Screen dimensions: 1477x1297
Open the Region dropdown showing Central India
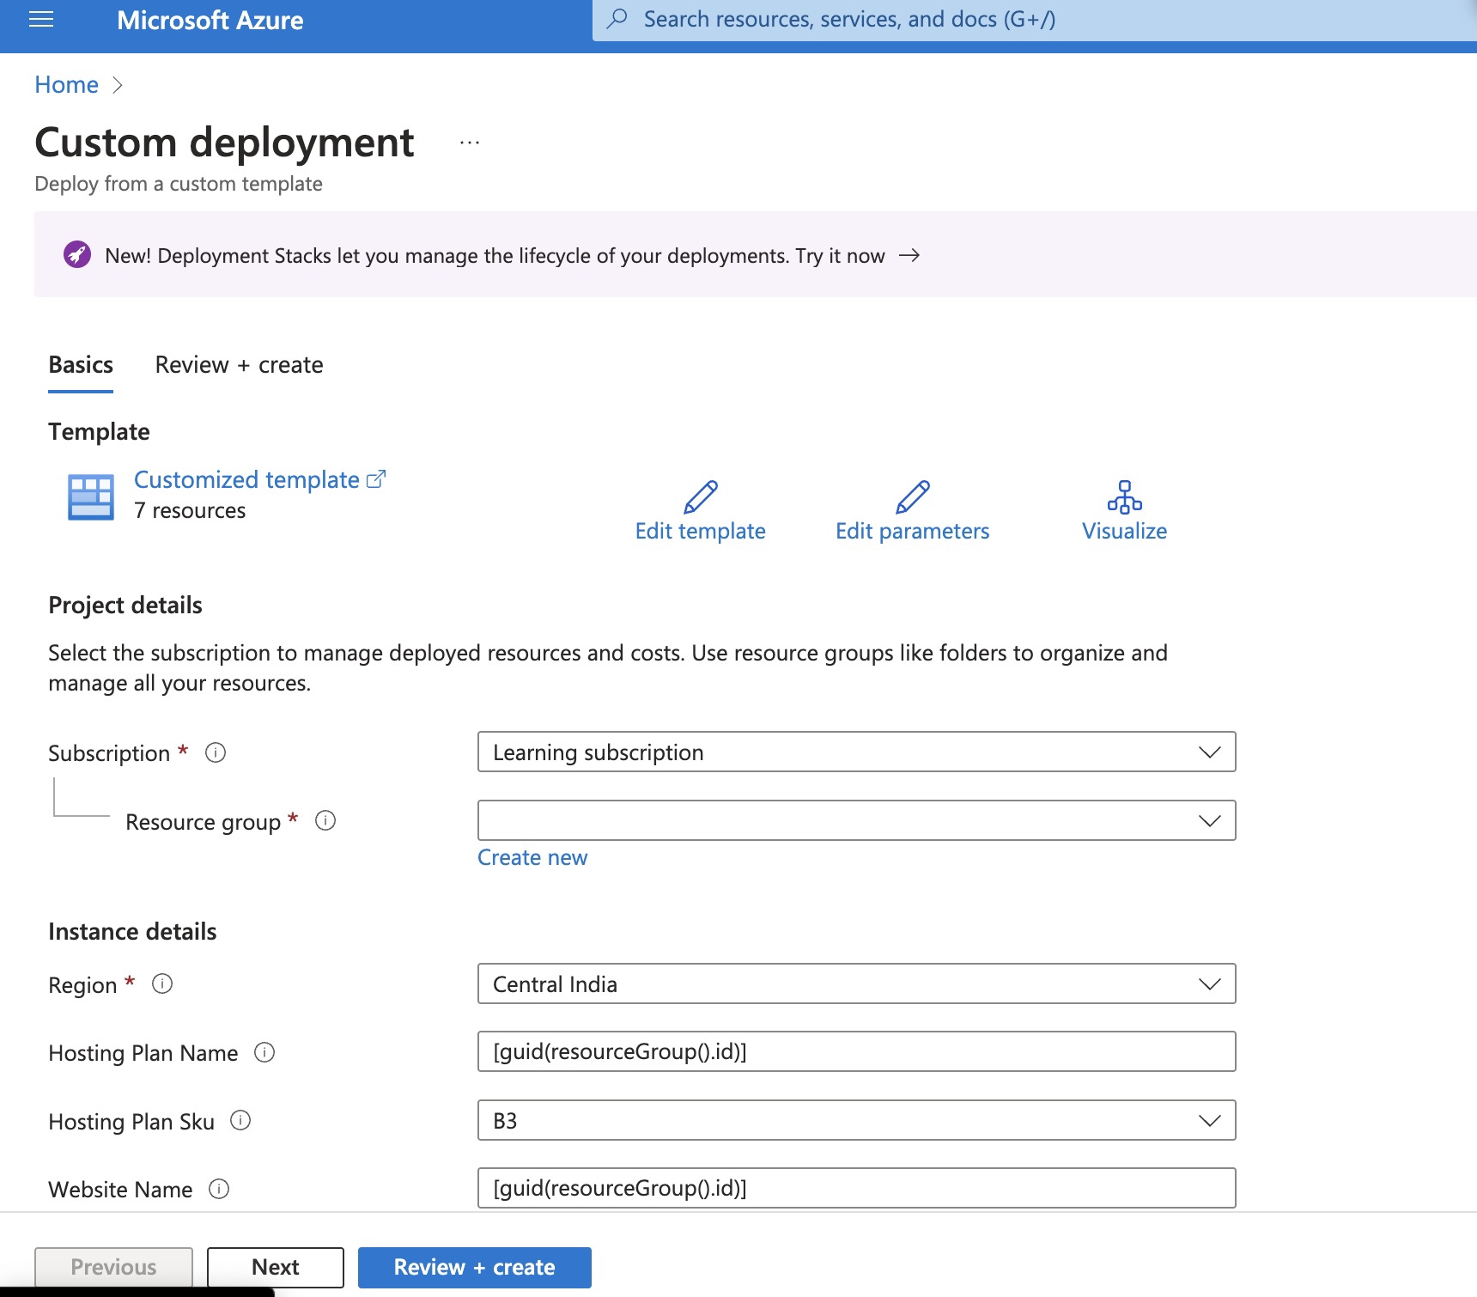pyautogui.click(x=856, y=983)
